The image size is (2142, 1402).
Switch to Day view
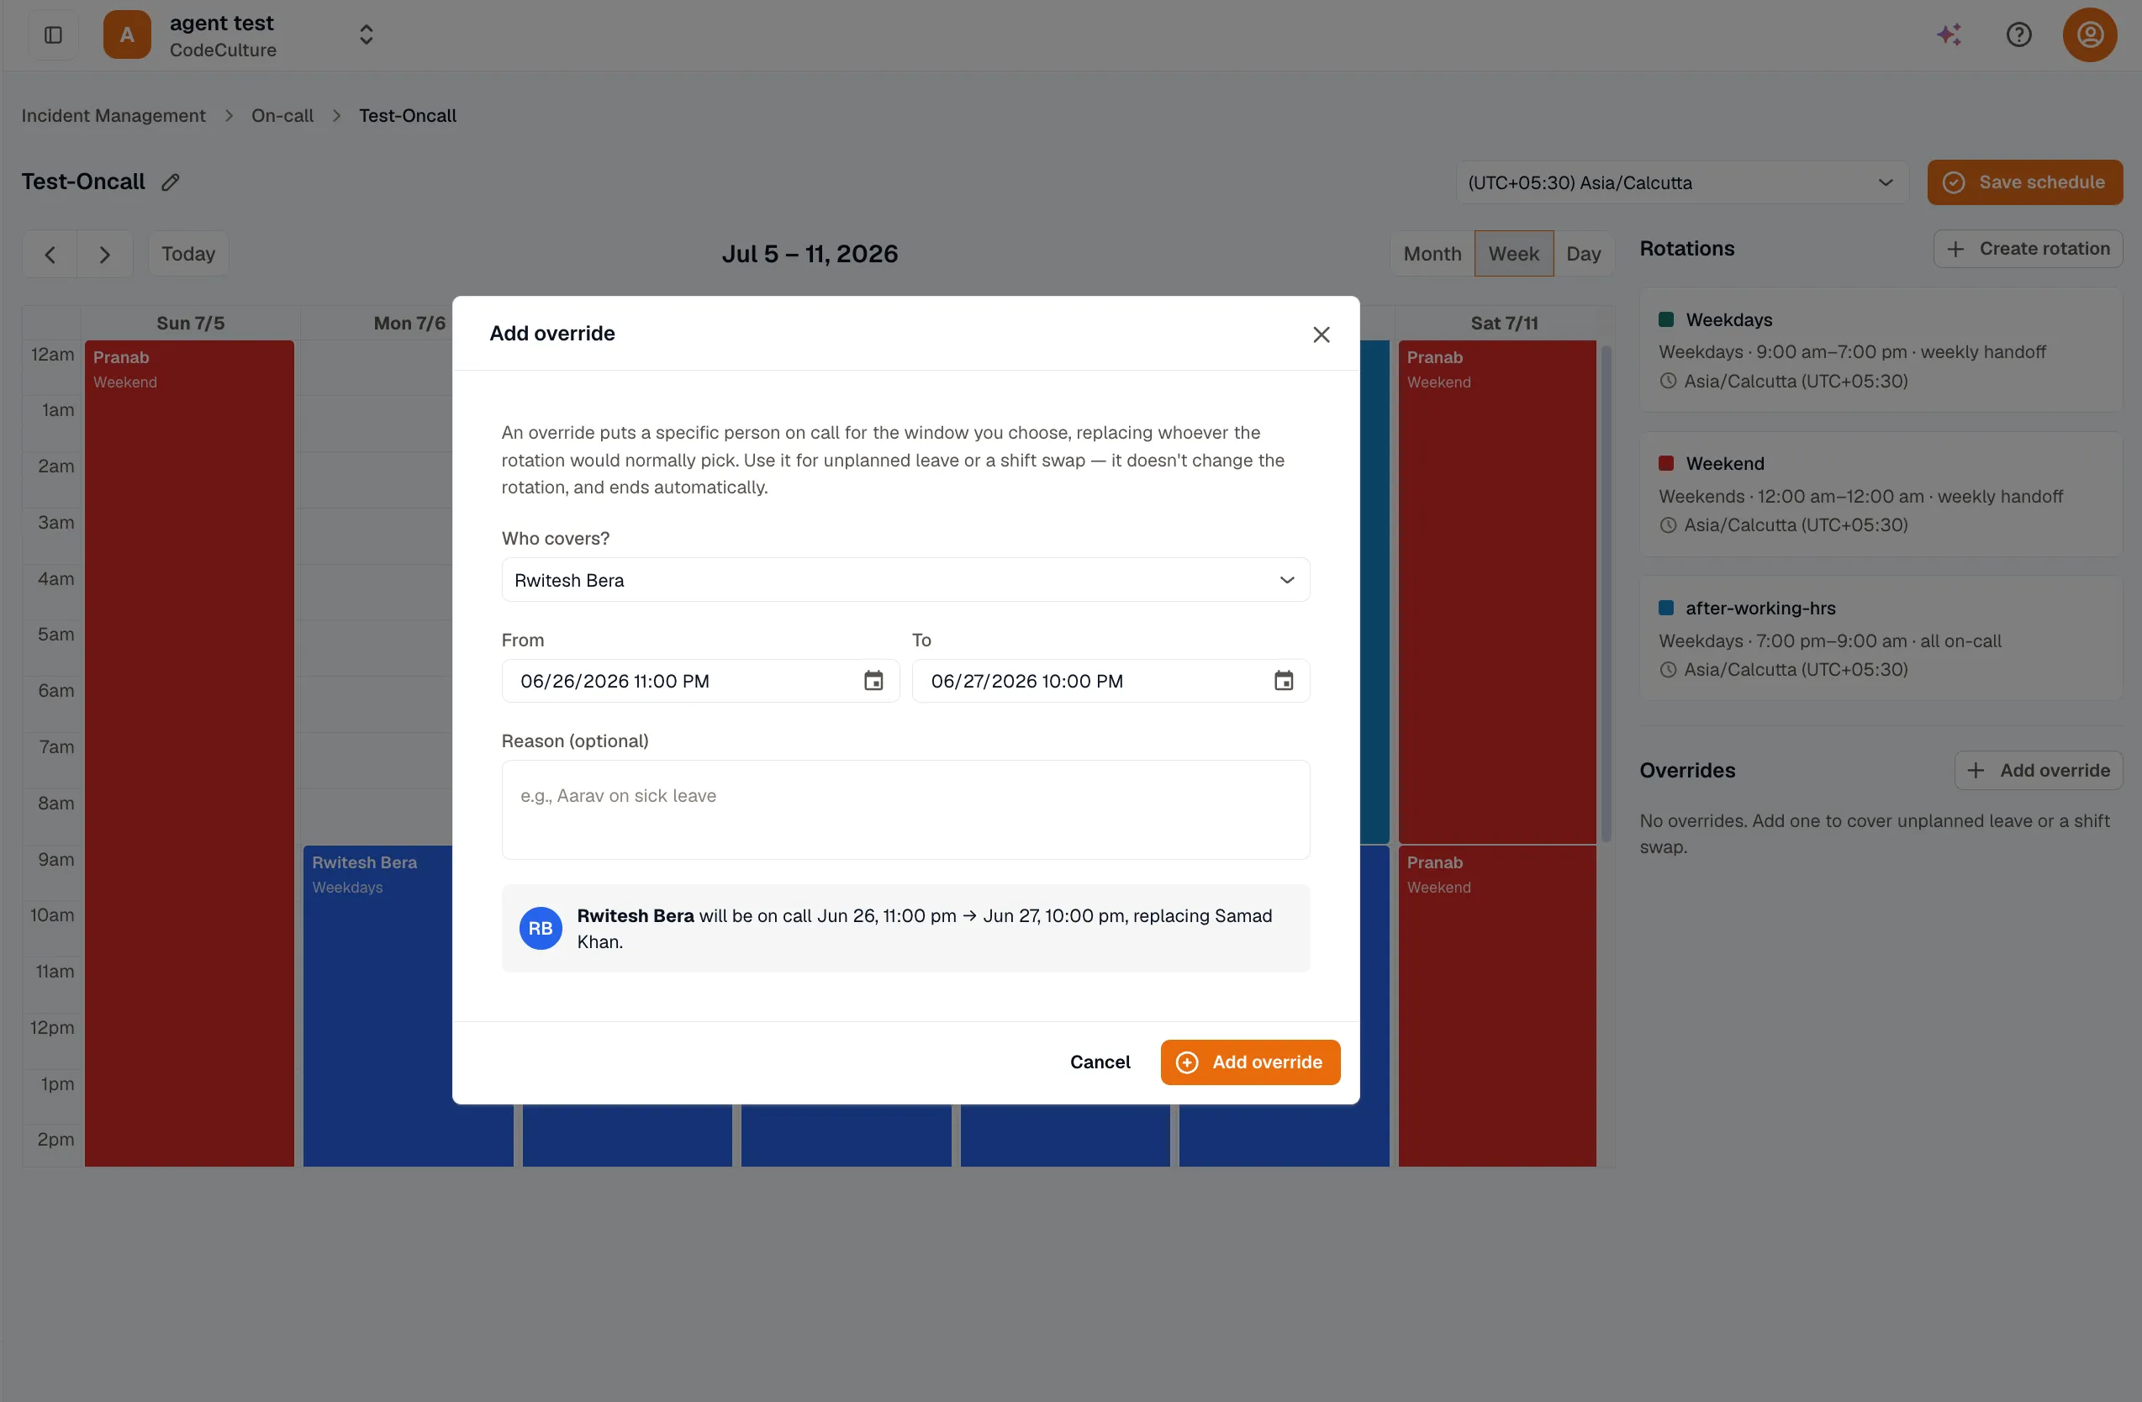1583,254
